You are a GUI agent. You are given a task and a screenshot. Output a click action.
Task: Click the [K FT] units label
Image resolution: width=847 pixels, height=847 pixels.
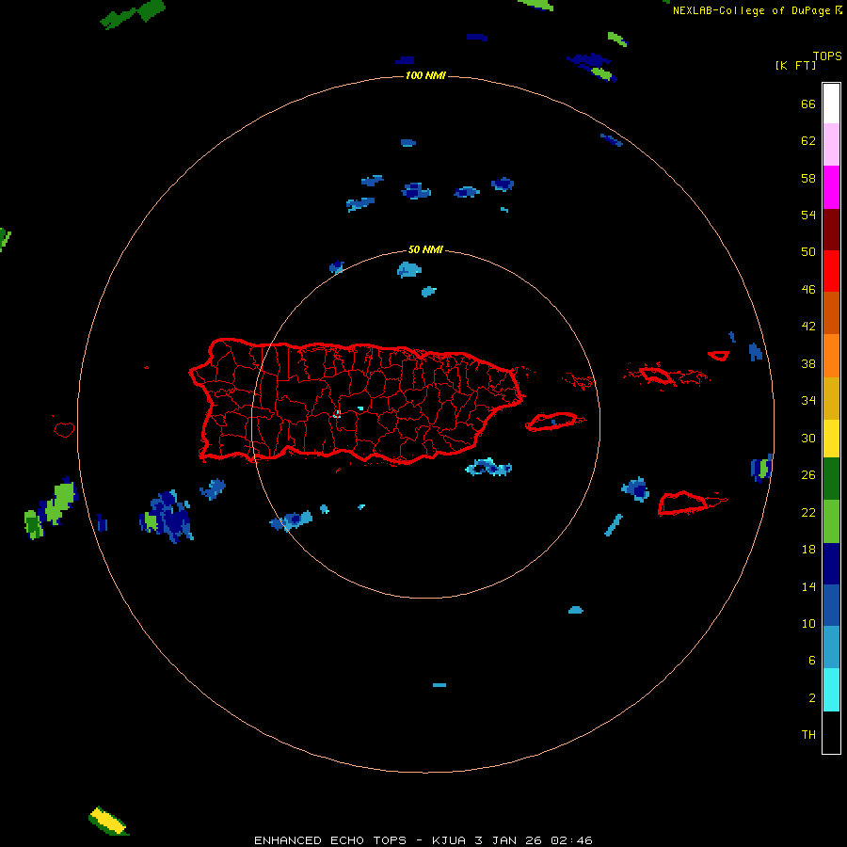795,65
